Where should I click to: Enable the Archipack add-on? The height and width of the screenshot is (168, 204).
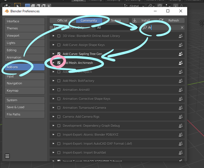pyautogui.click(x=59, y=72)
